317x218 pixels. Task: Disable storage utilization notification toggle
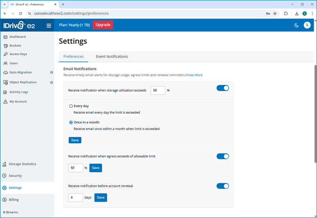click(x=223, y=88)
